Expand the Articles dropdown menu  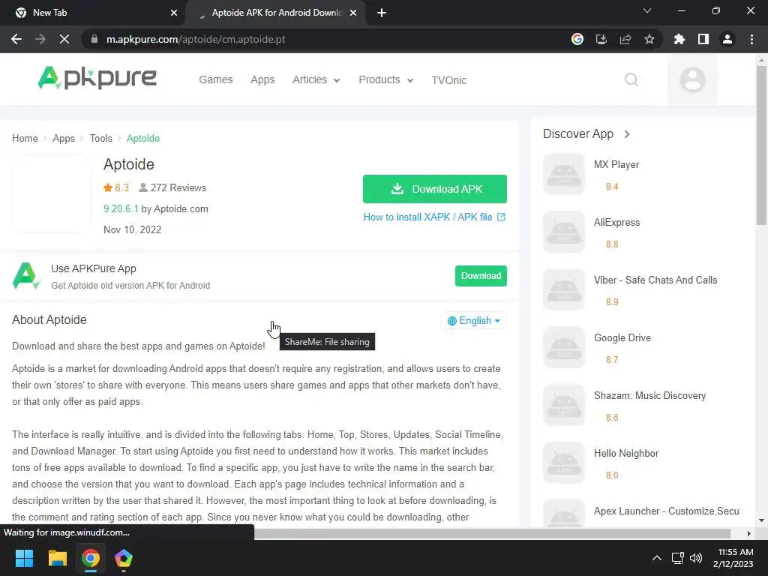(x=316, y=79)
